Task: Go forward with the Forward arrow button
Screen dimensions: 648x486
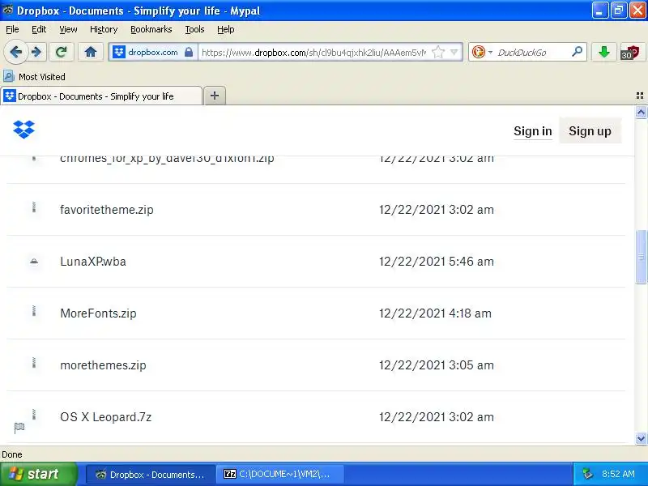Action: [36, 52]
